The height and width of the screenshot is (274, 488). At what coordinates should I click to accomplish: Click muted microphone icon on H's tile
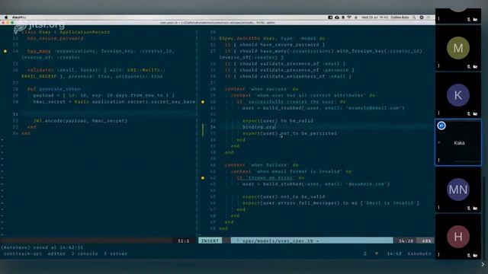[469, 256]
